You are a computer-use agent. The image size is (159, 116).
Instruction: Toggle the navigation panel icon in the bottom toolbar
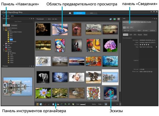pyautogui.click(x=37, y=104)
